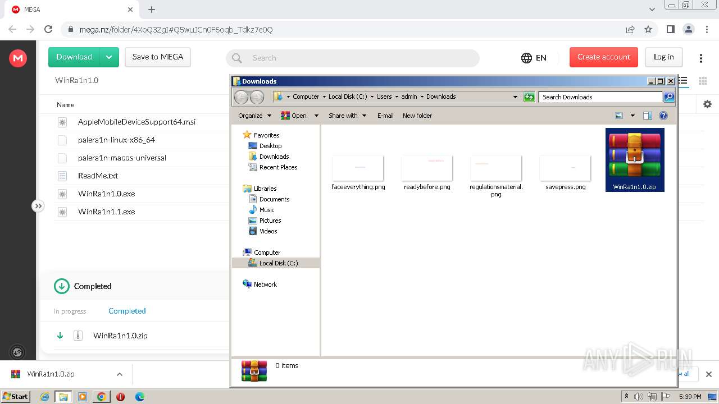719x404 pixels.
Task: Select Desktop under Favorites
Action: 265,146
